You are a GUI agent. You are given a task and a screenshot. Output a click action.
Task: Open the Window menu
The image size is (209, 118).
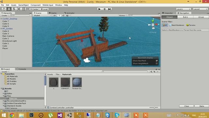(58, 5)
